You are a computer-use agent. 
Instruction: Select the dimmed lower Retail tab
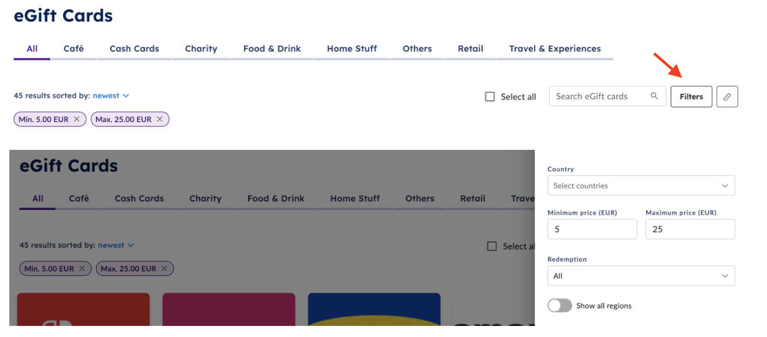pyautogui.click(x=472, y=198)
